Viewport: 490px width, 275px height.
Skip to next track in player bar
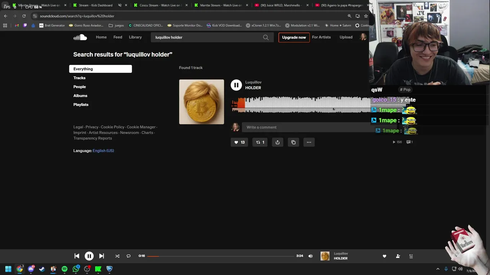pyautogui.click(x=101, y=256)
